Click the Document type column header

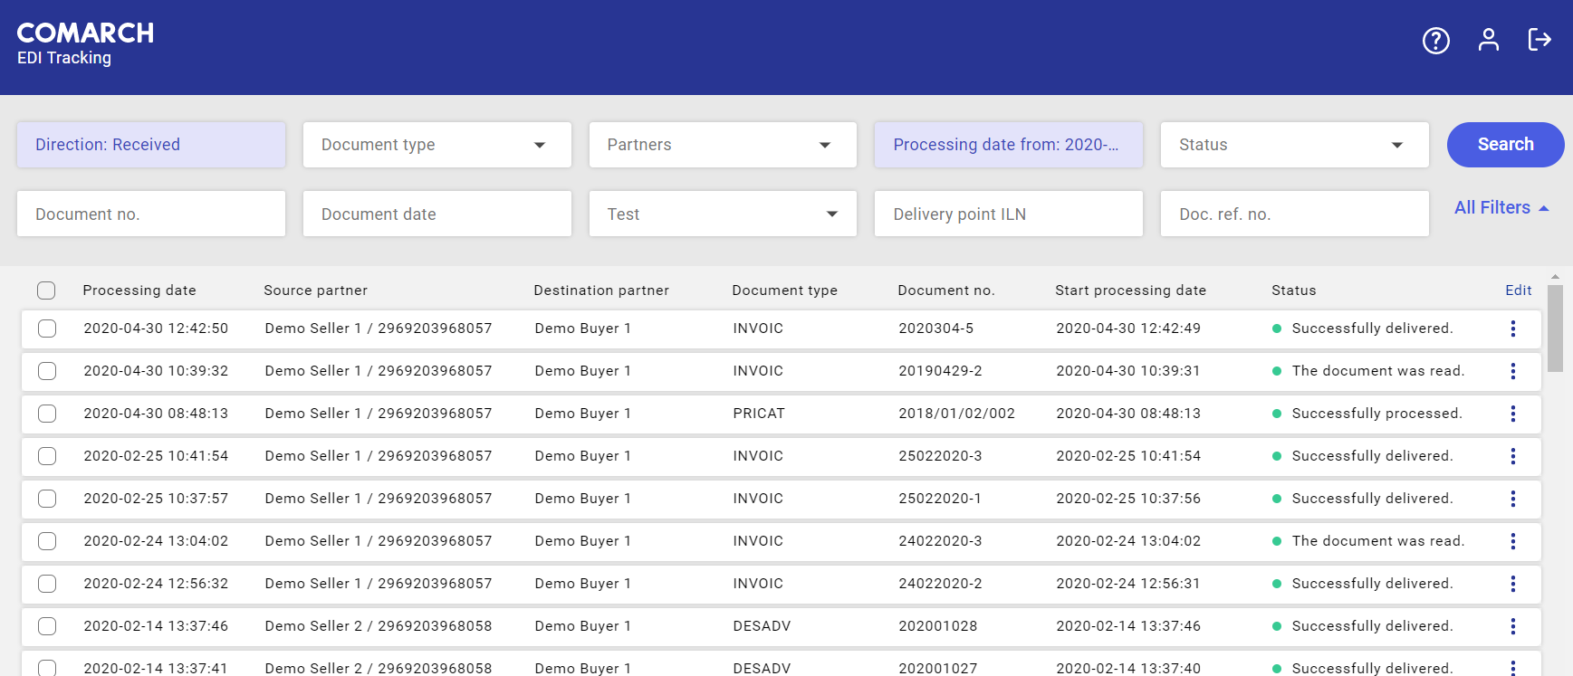[x=784, y=290]
